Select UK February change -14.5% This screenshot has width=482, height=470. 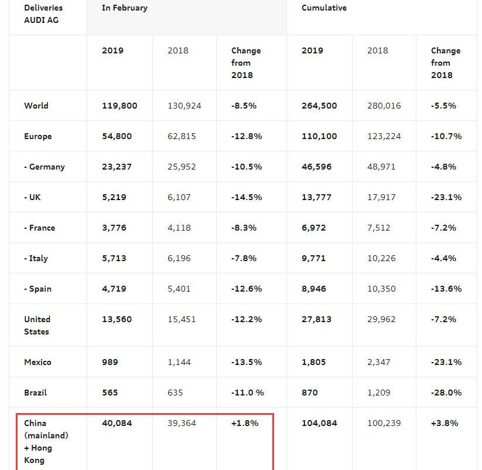point(247,198)
